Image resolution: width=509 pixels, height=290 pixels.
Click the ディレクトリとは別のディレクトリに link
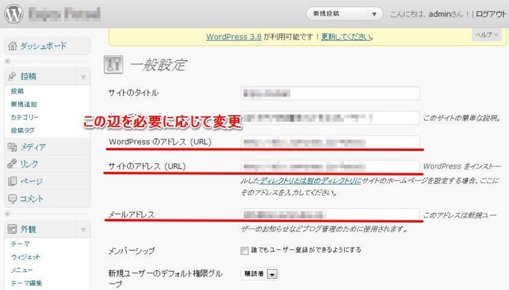tap(310, 181)
